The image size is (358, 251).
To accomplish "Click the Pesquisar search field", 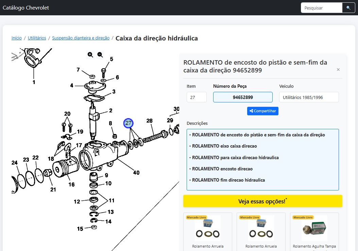I will (x=321, y=8).
